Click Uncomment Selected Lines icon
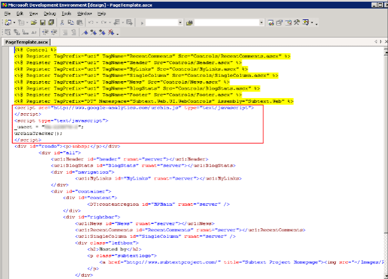Screen dimensions: 388x279 [74, 32]
